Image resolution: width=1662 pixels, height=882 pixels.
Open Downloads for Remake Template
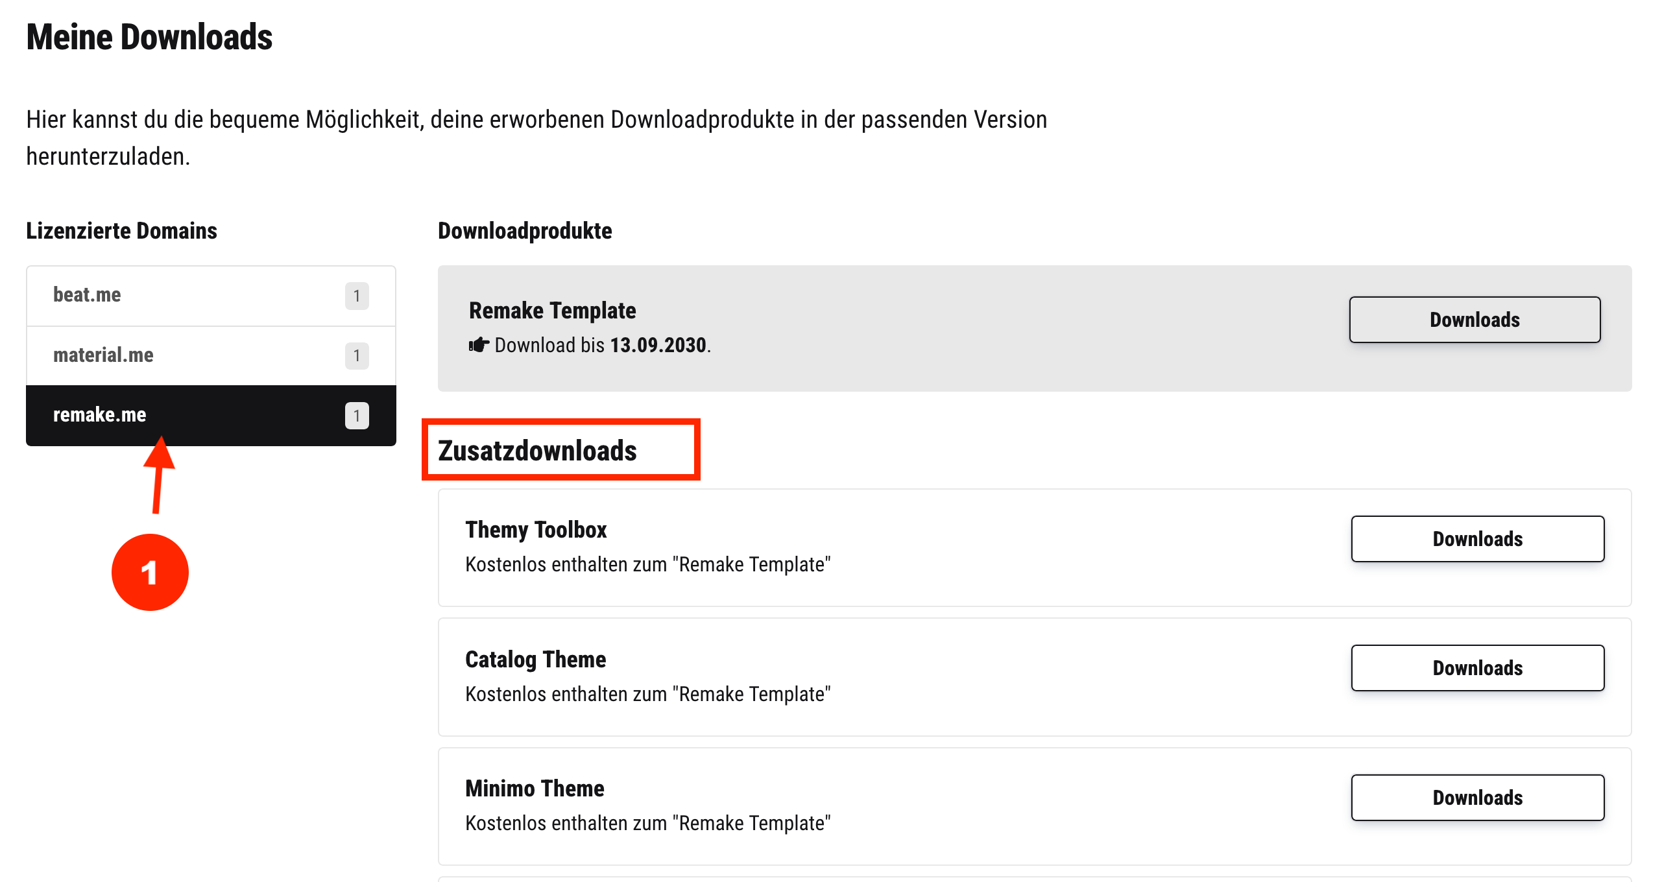click(1475, 320)
